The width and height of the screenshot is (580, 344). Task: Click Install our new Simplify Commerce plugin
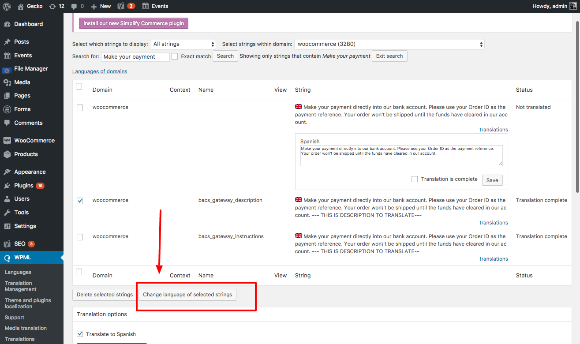pos(134,23)
